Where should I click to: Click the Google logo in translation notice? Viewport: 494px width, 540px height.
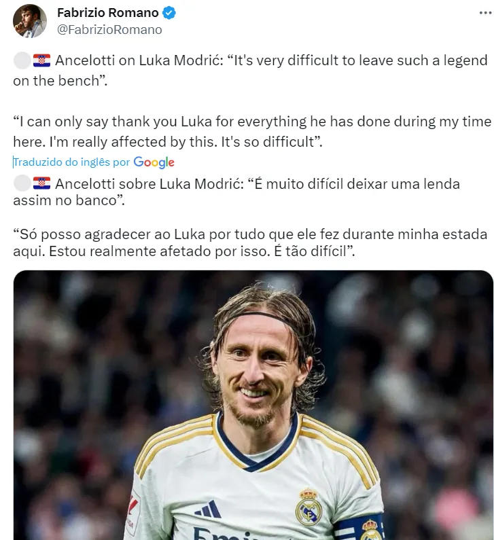pos(154,162)
